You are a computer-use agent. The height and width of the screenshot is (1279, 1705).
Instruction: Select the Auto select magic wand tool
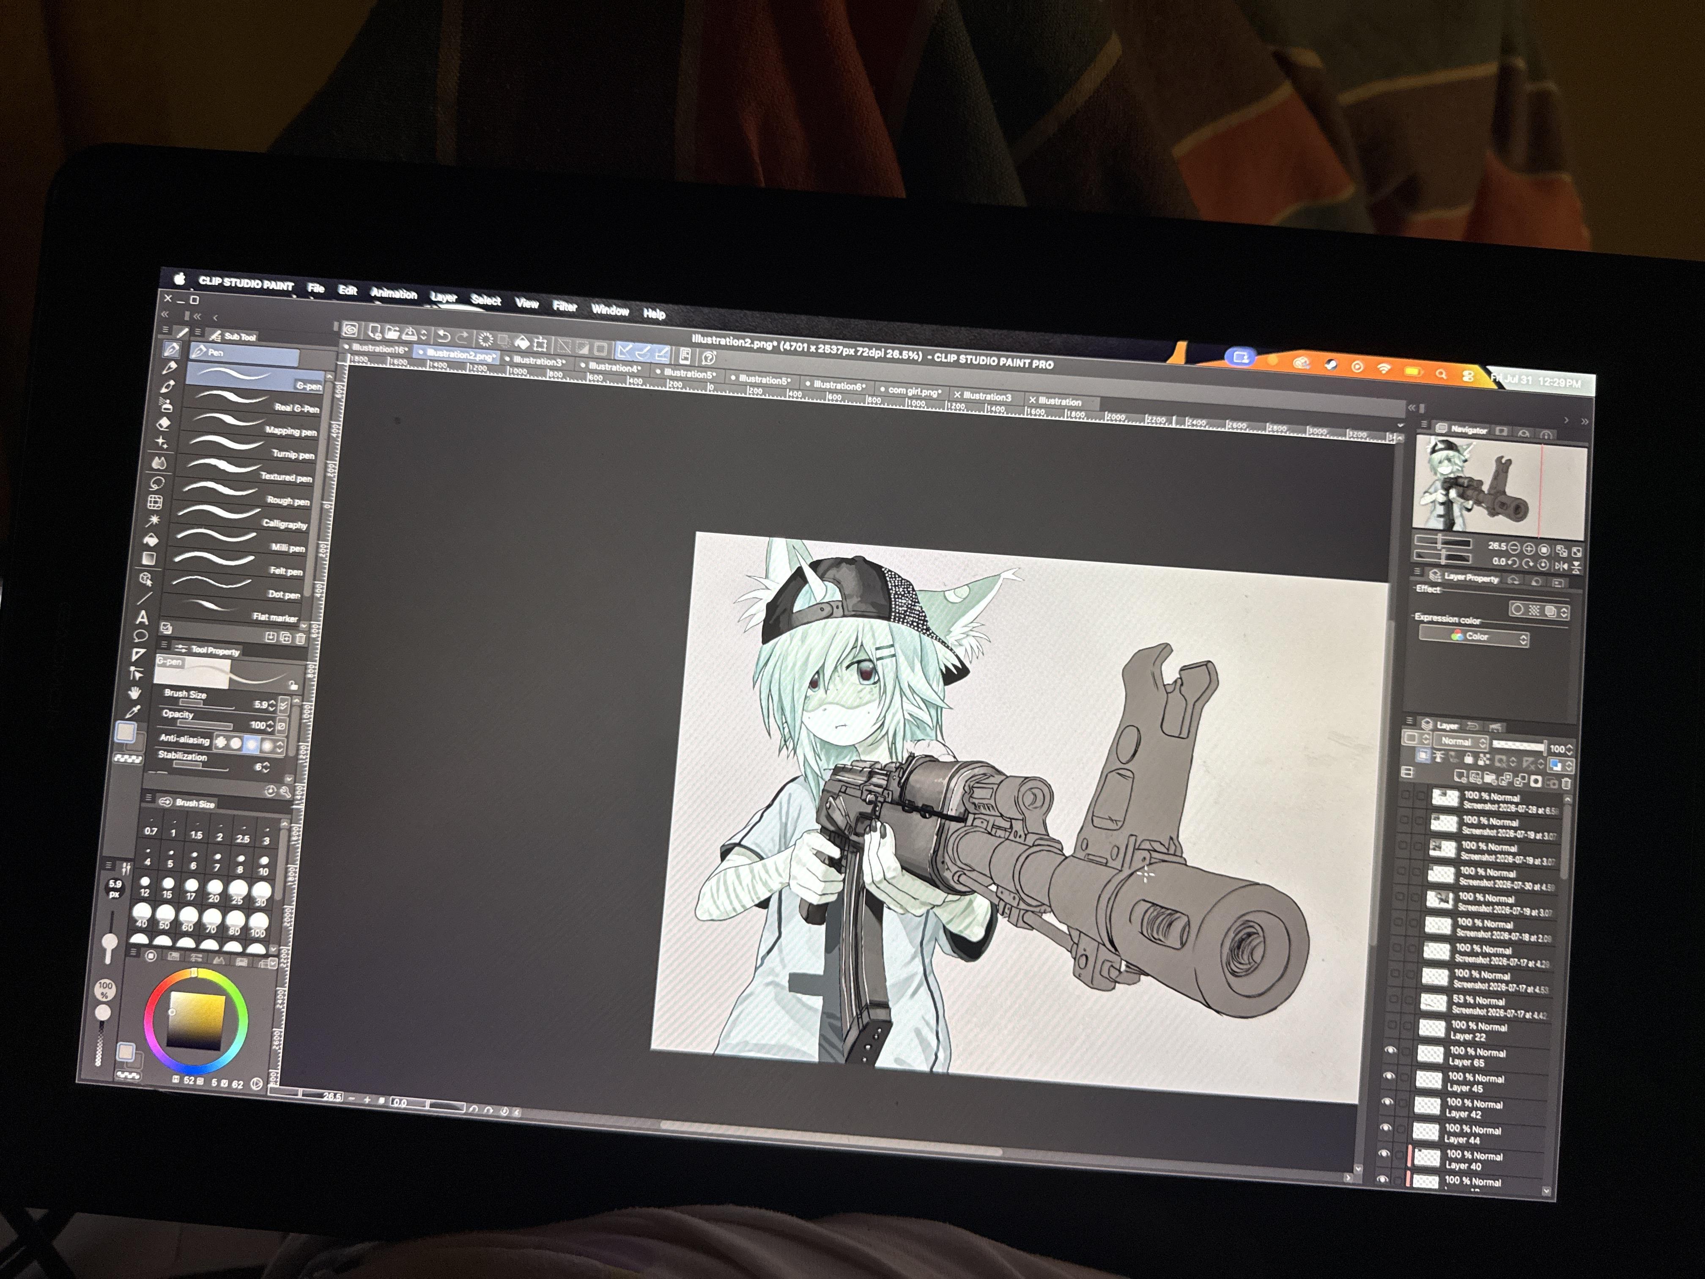pos(154,520)
